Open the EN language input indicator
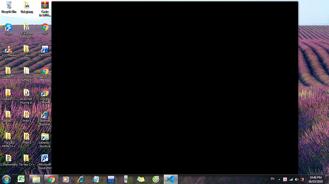The image size is (329, 184). pos(272,179)
